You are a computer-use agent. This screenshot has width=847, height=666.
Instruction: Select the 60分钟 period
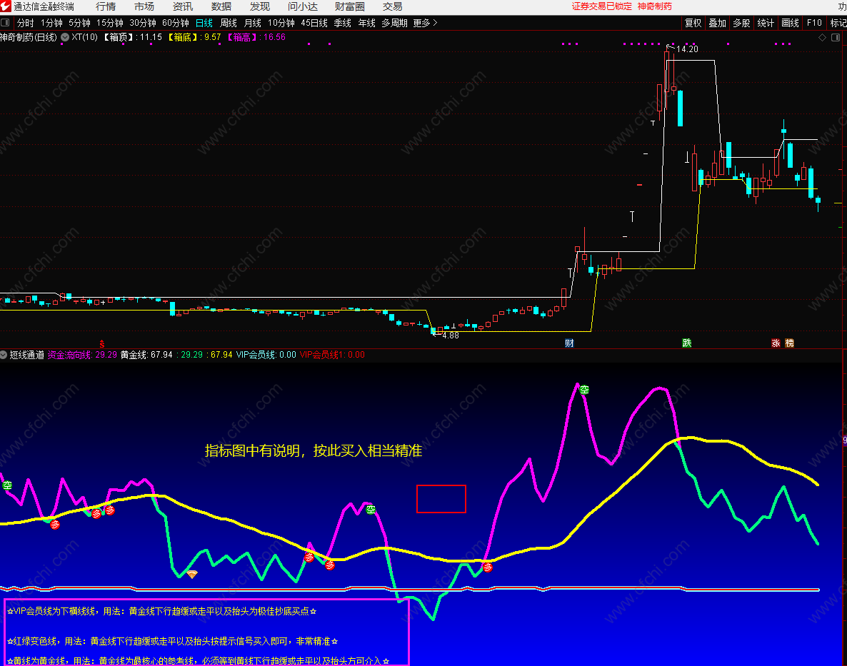pyautogui.click(x=176, y=23)
